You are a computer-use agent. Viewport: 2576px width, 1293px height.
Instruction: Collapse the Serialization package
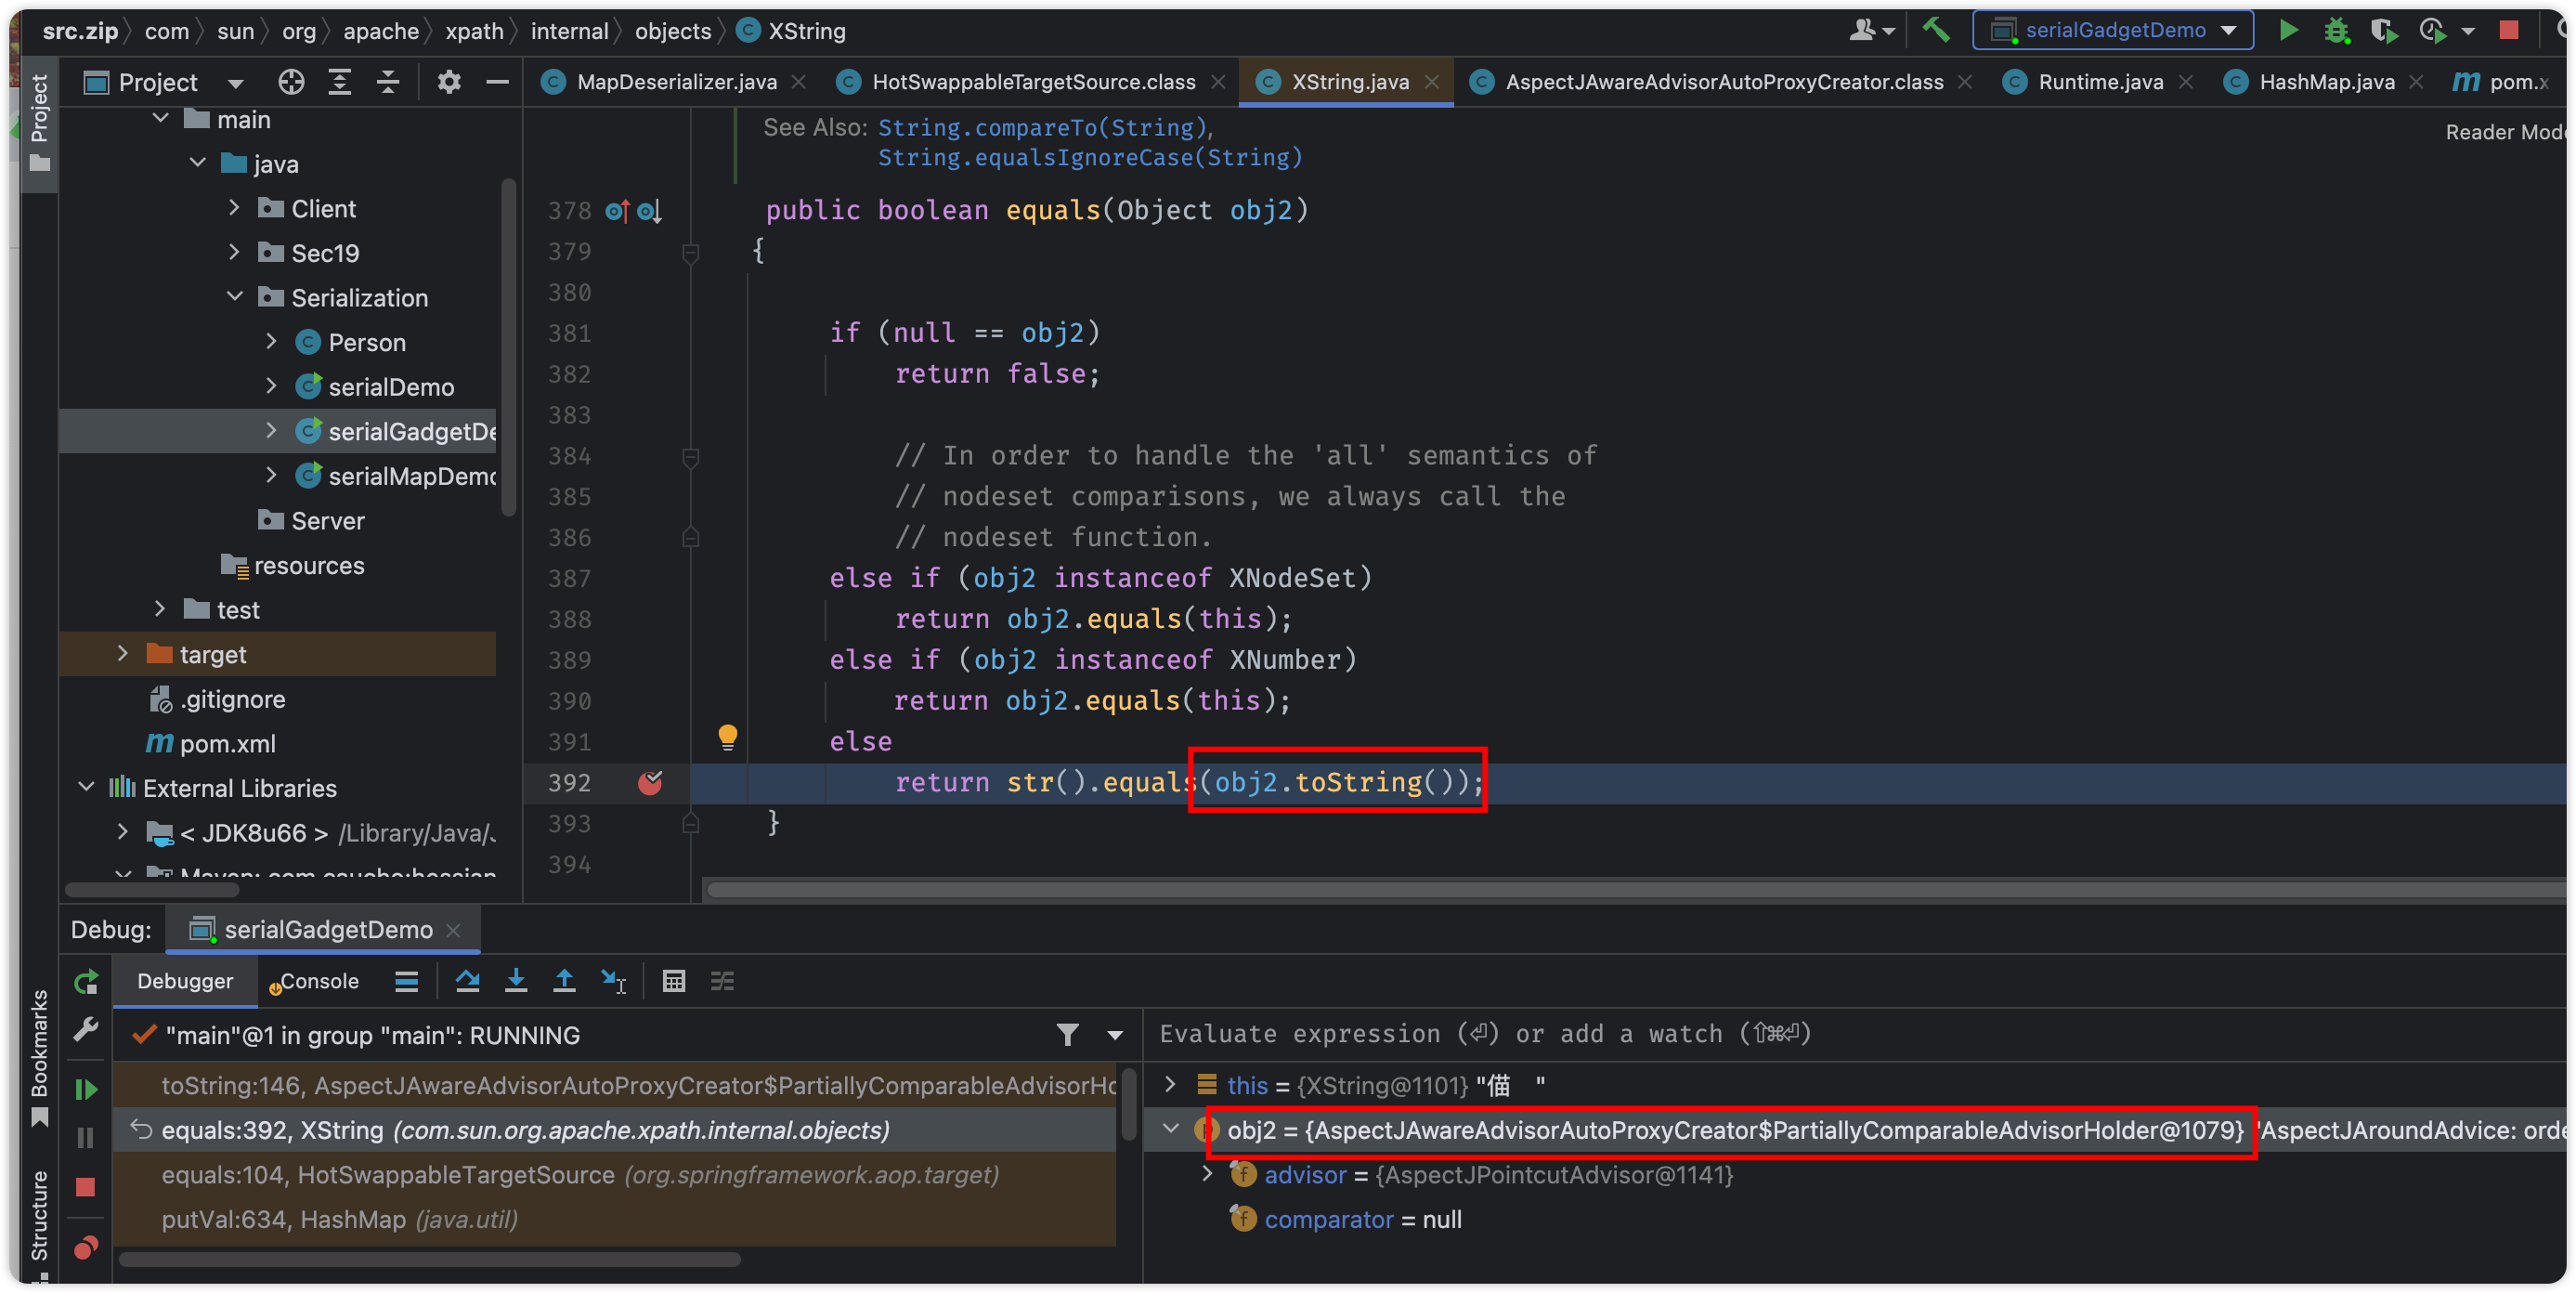coord(234,297)
